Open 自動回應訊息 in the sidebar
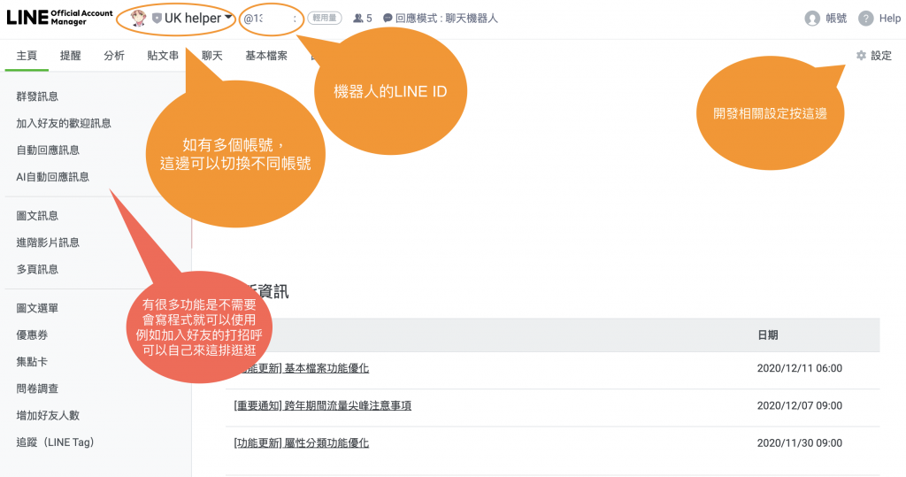 48,150
